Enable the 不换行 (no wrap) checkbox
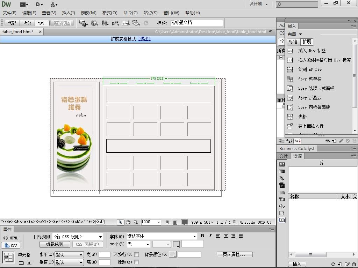The width and height of the screenshot is (358, 268). pos(137,255)
